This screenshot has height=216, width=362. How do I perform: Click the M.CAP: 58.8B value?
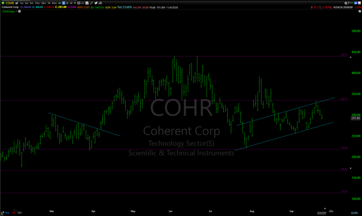pyautogui.click(x=141, y=7)
